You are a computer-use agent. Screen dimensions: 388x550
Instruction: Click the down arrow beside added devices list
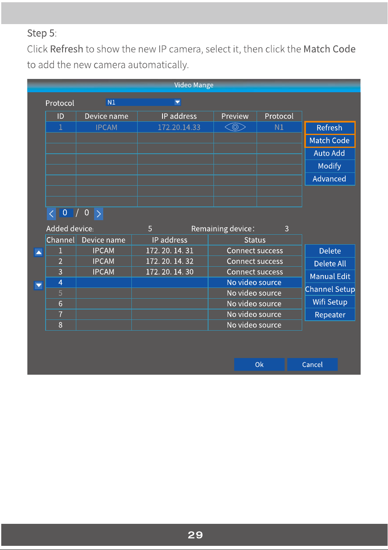(x=39, y=285)
